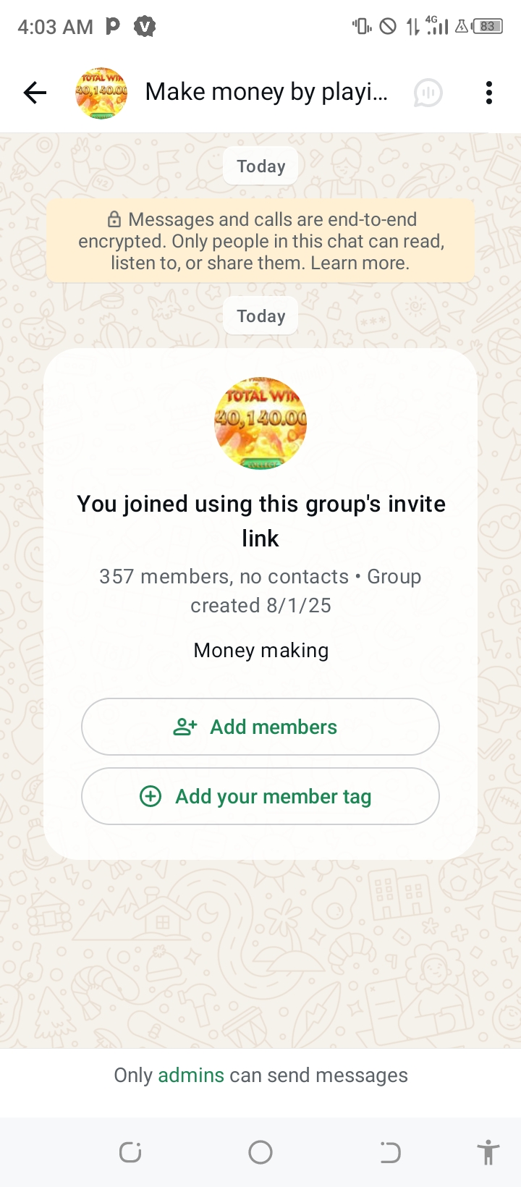Screen dimensions: 521x1187
Task: Tap the battery indicator in status bar
Action: pyautogui.click(x=488, y=27)
